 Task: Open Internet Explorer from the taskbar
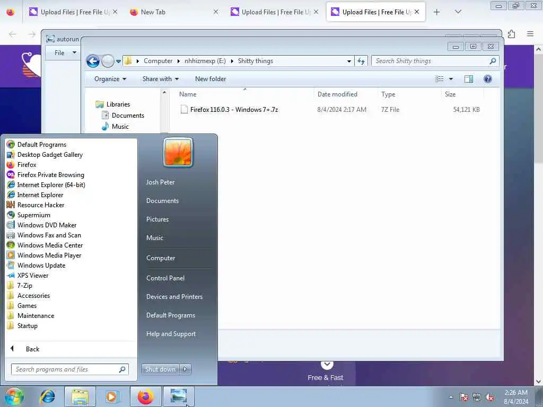pos(47,396)
